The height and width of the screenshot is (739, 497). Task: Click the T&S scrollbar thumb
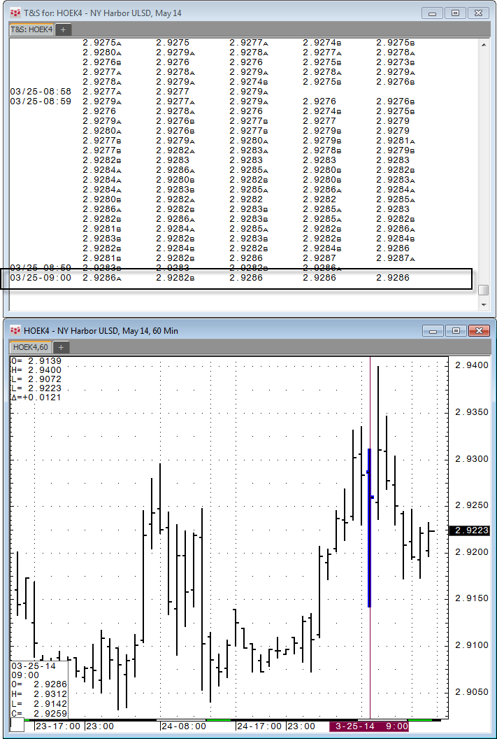click(x=483, y=290)
